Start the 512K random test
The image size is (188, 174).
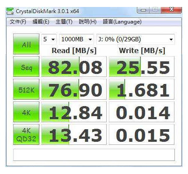(x=26, y=89)
